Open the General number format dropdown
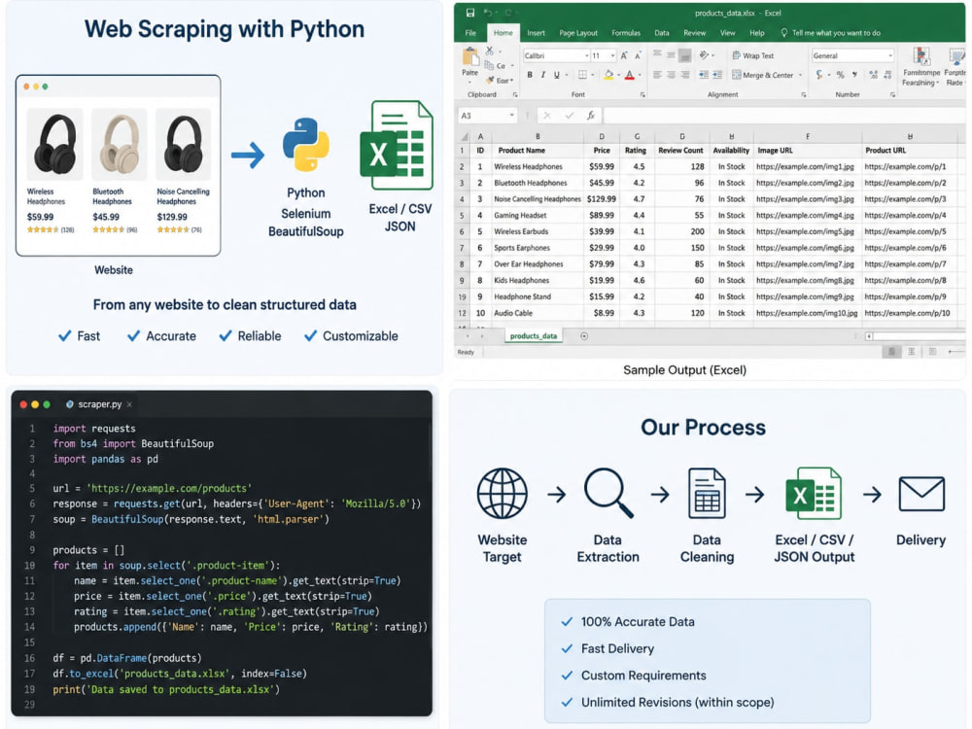The height and width of the screenshot is (729, 972). point(890,55)
